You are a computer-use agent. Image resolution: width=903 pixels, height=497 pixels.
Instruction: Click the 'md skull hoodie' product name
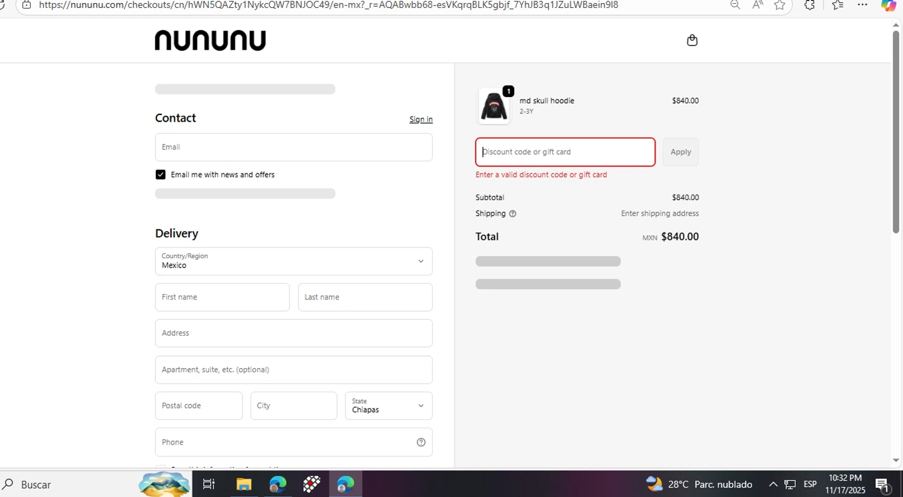pos(547,101)
